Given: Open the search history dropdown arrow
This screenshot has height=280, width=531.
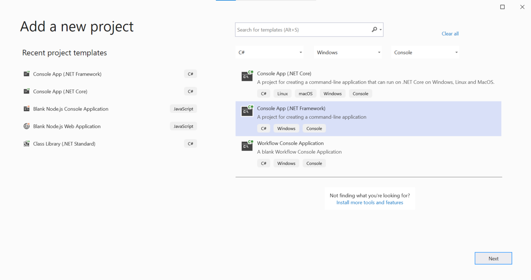Looking at the screenshot, I should (x=380, y=30).
